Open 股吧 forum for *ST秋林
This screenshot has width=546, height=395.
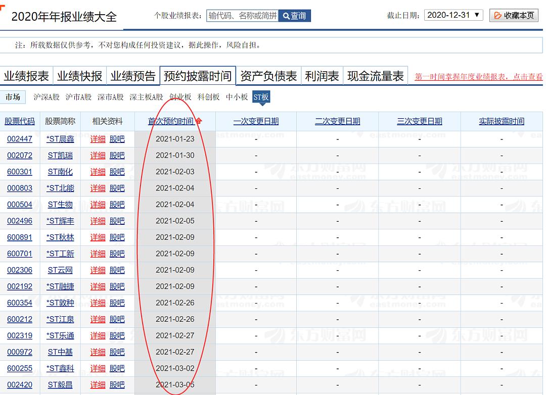(x=117, y=237)
